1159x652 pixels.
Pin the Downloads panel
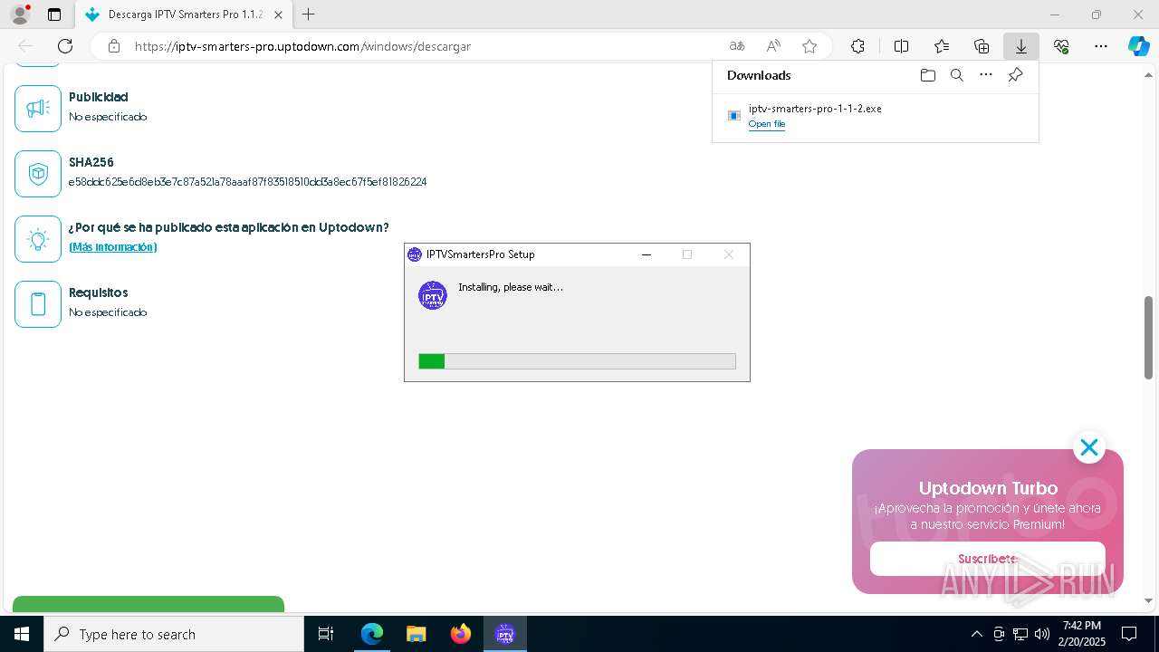1015,75
